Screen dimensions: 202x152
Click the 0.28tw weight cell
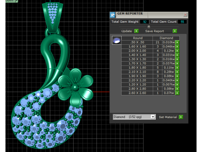click(x=169, y=72)
